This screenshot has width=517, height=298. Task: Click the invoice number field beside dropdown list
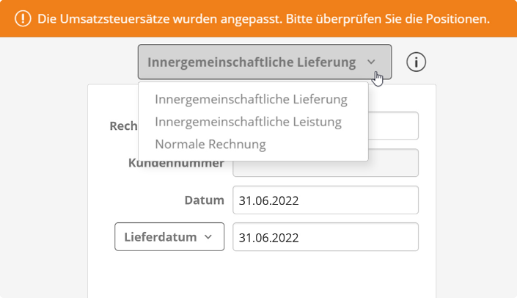(x=393, y=126)
